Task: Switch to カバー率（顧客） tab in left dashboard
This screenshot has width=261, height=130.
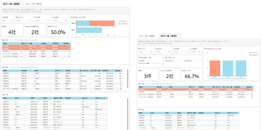Action: tap(12, 3)
